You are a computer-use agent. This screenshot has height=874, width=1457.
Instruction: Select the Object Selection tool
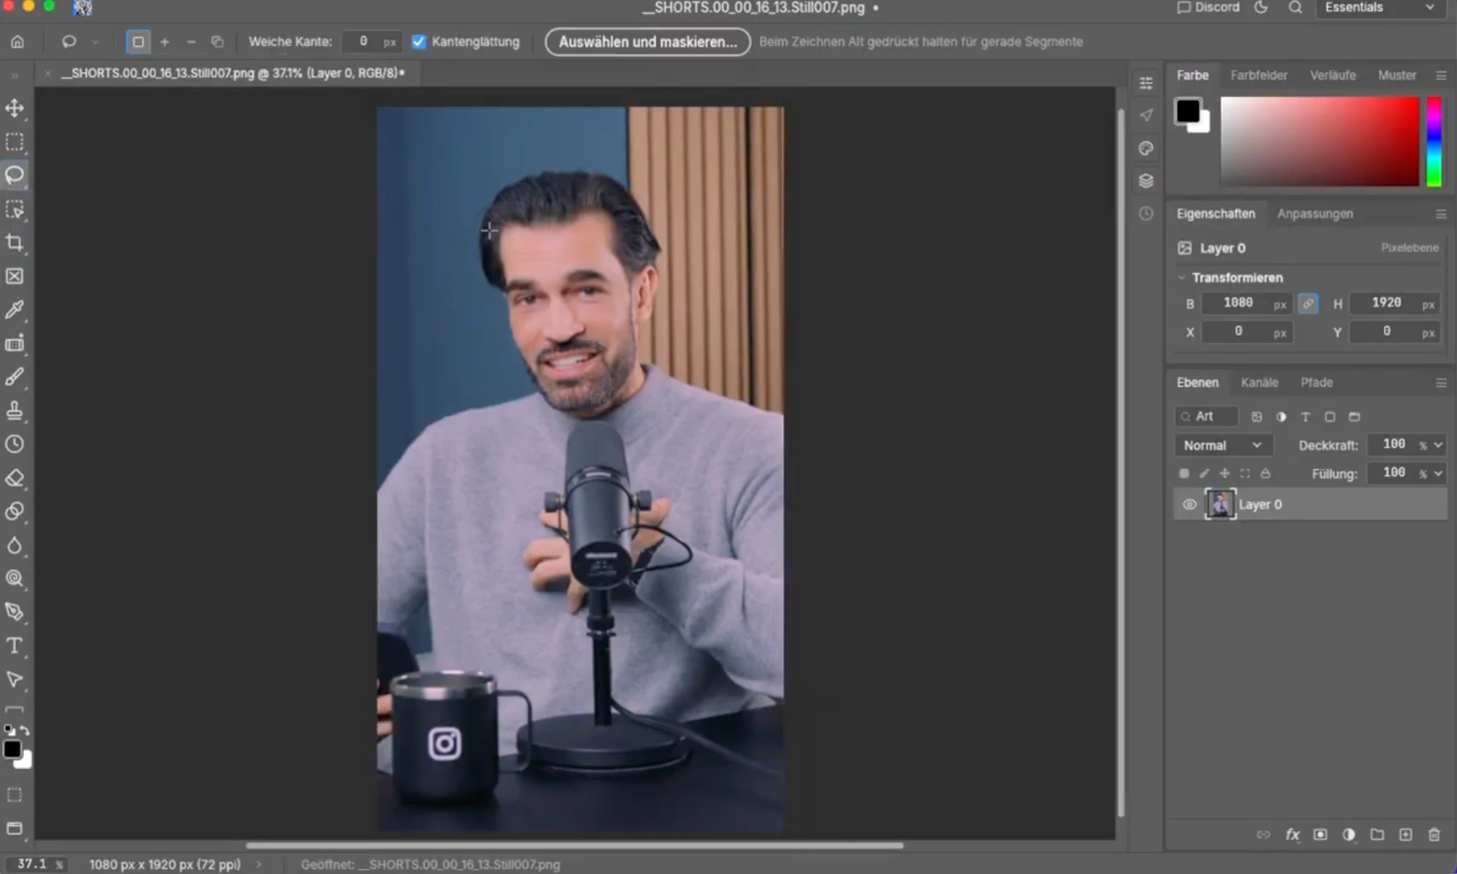[x=15, y=210]
